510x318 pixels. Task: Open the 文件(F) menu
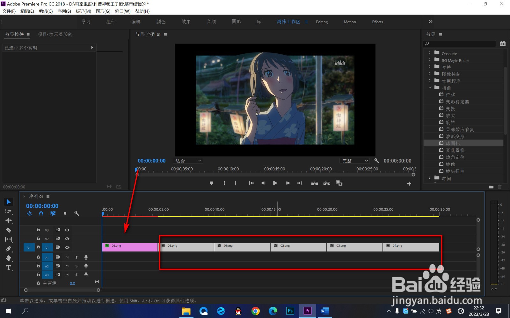pyautogui.click(x=9, y=11)
